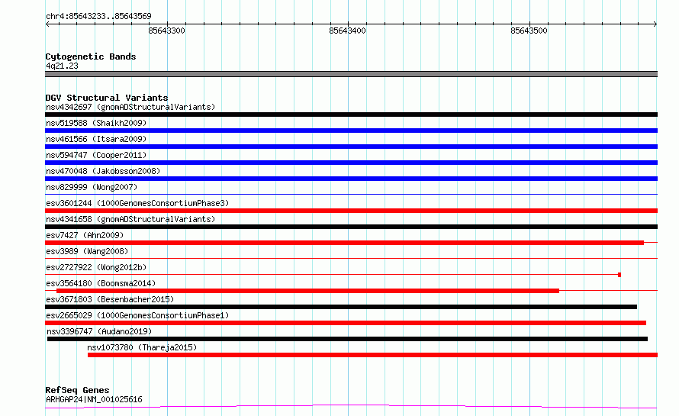Screen dimensions: 679x416
Task: Open nsv4341658 gnomADStructuralVariants label
Action: (130, 219)
